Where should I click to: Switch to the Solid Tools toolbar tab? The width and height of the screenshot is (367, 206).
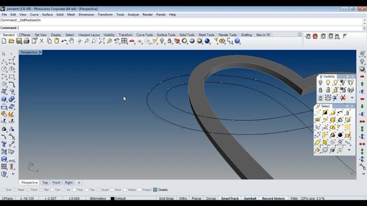187,35
